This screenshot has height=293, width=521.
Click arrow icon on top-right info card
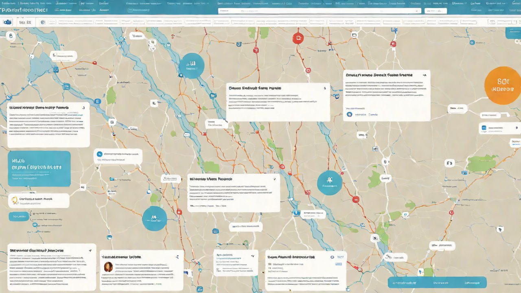pyautogui.click(x=424, y=75)
